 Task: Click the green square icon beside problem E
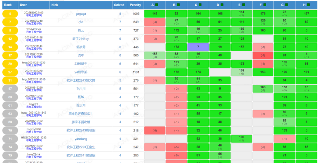[243, 5]
